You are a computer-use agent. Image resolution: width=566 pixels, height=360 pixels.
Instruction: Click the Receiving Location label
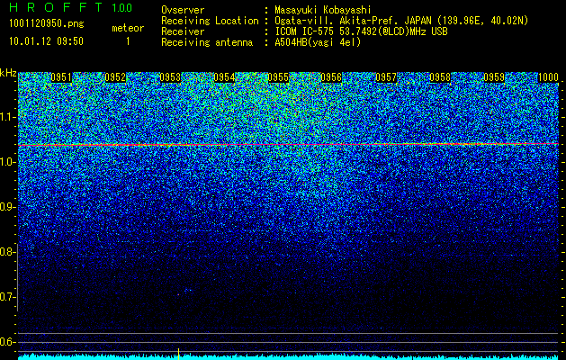pyautogui.click(x=210, y=21)
